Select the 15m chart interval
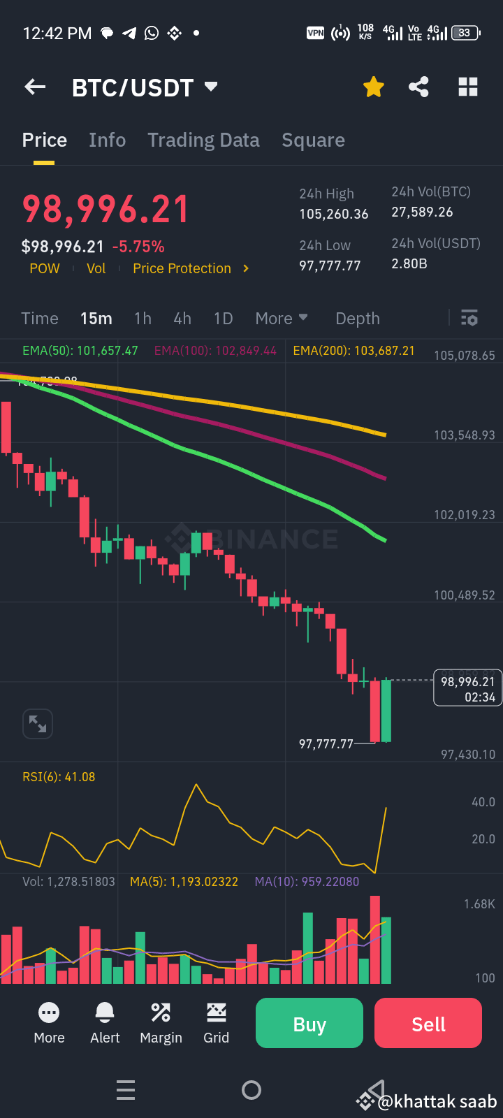This screenshot has width=503, height=1118. pos(96,319)
